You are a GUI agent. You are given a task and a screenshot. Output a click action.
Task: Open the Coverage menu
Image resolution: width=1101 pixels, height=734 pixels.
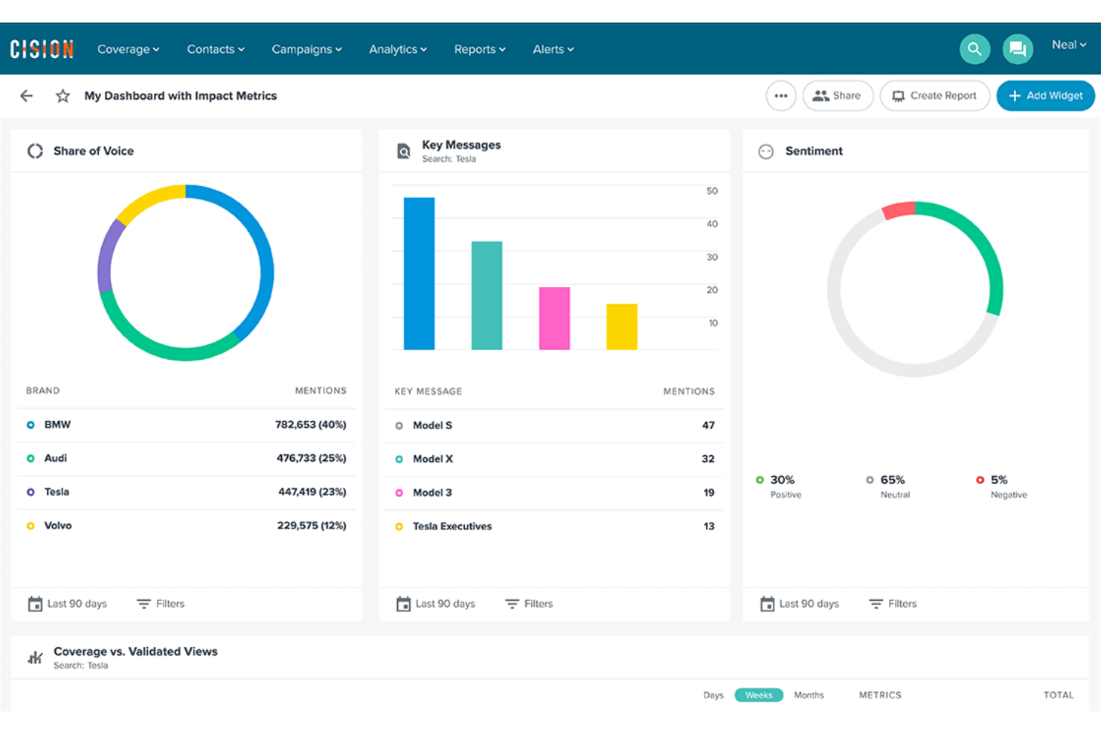coord(127,49)
